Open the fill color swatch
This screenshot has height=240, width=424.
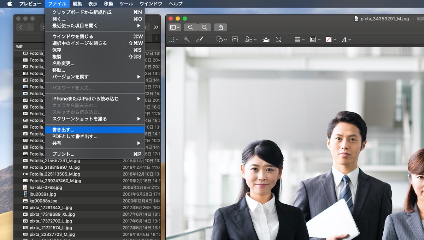pos(331,40)
